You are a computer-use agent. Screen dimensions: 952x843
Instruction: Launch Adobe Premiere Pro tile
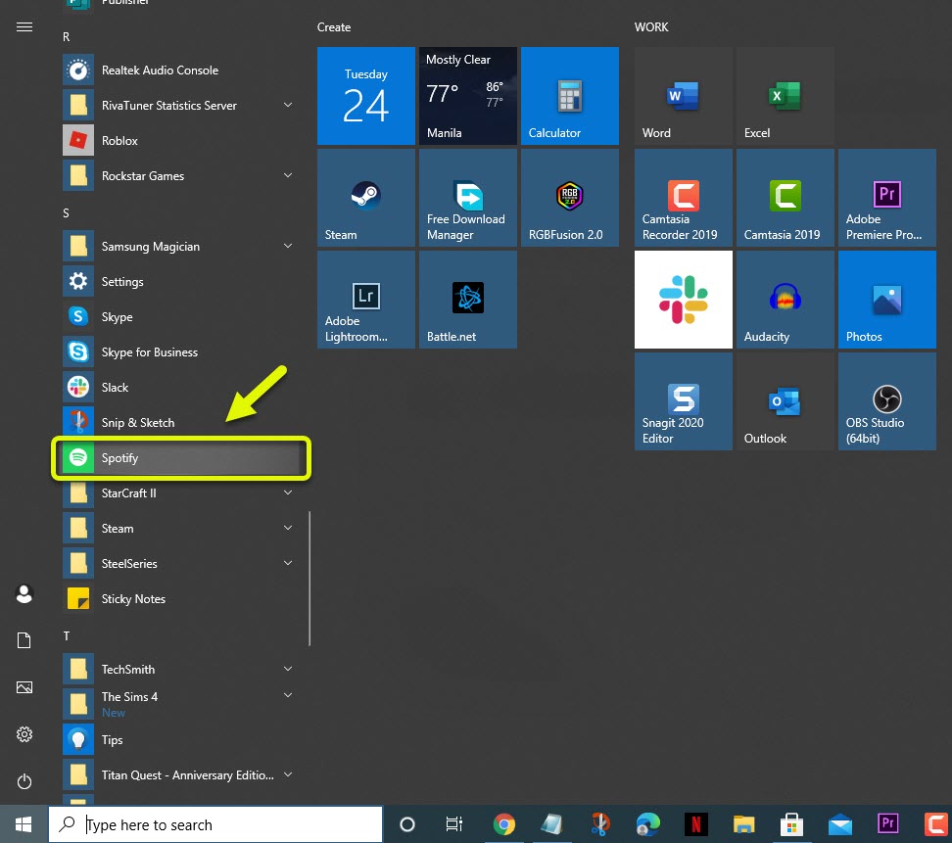pos(886,197)
